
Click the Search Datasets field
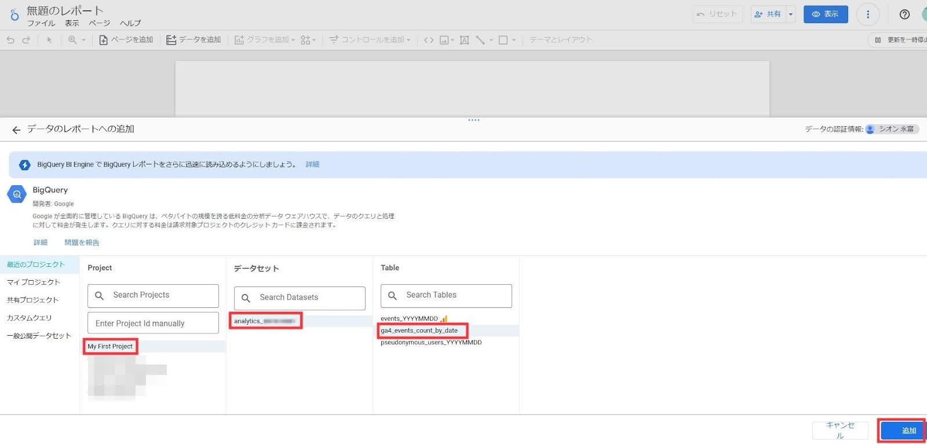click(x=300, y=298)
